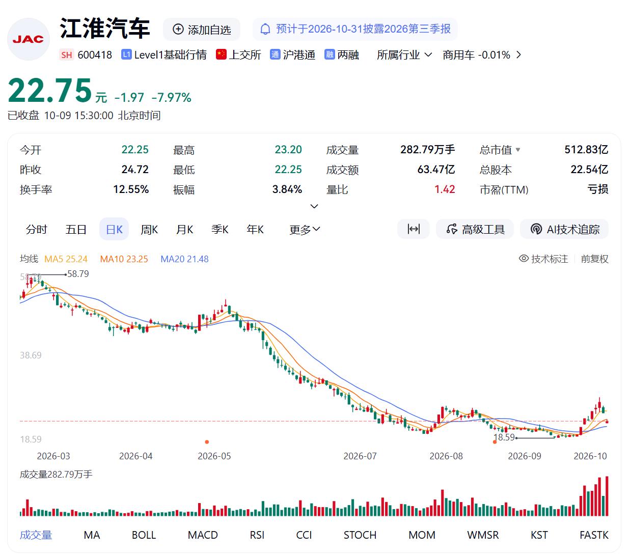
Task: Switch to the 分时 chart tab
Action: click(x=37, y=230)
